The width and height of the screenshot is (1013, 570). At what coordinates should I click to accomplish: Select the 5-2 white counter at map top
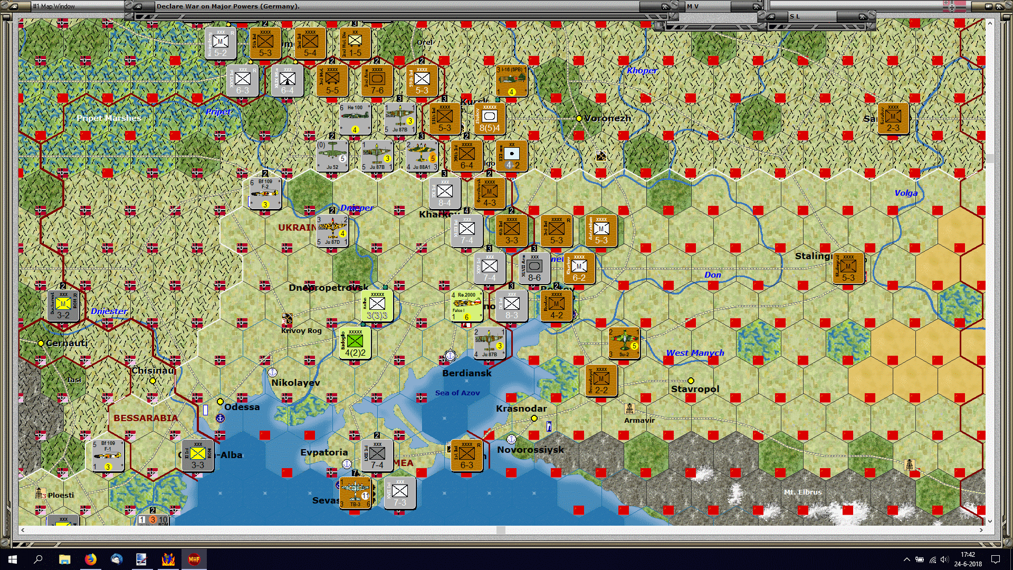click(x=221, y=43)
